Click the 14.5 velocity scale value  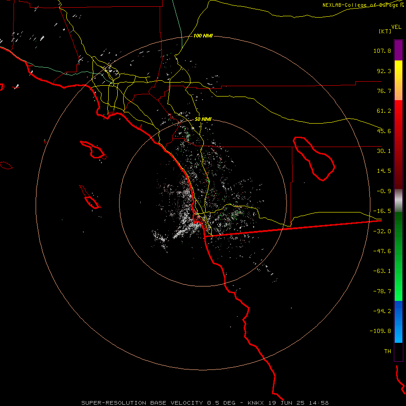click(x=384, y=171)
